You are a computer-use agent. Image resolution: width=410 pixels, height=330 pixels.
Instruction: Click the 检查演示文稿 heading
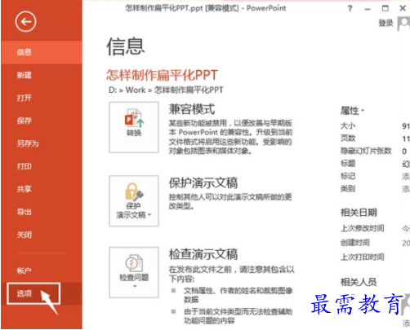(203, 254)
